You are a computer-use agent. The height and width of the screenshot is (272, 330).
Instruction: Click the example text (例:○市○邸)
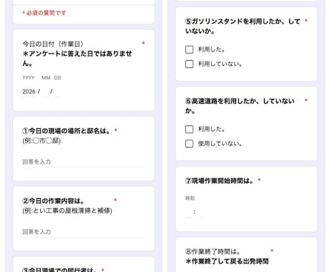[42, 141]
